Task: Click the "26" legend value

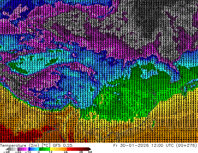Action: click(x=66, y=152)
